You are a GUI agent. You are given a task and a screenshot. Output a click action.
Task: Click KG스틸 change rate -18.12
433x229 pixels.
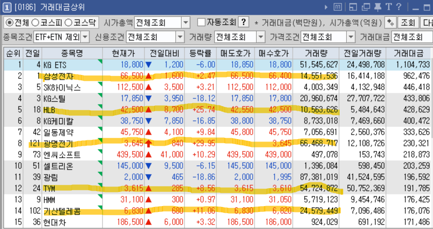pyautogui.click(x=204, y=99)
